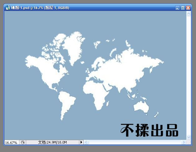The height and width of the screenshot is (152, 196).
Task: Open the status bar options arrow menu
Action: 81,142
